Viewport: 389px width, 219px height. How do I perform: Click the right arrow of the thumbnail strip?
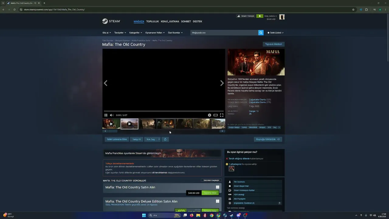tap(222, 131)
